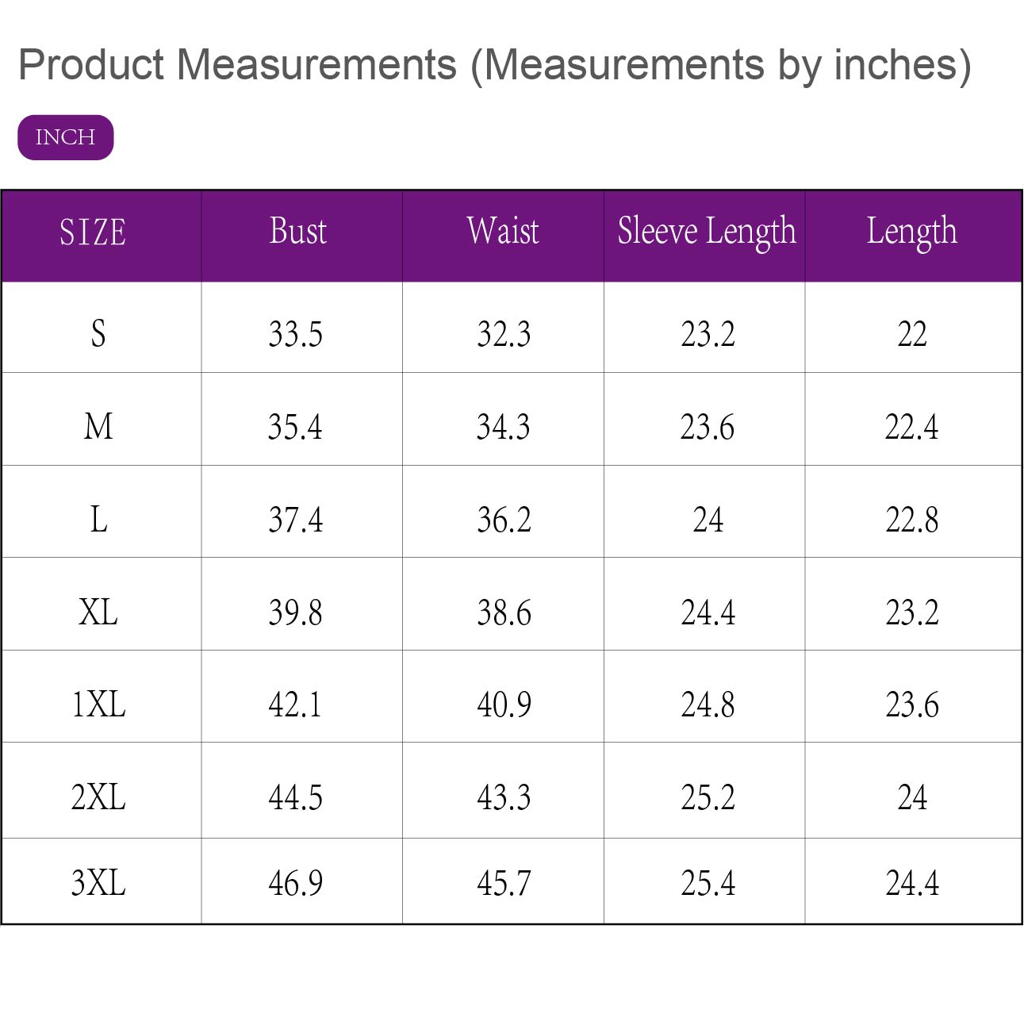
Task: Select the 38.6 waist value for XL
Action: click(504, 612)
